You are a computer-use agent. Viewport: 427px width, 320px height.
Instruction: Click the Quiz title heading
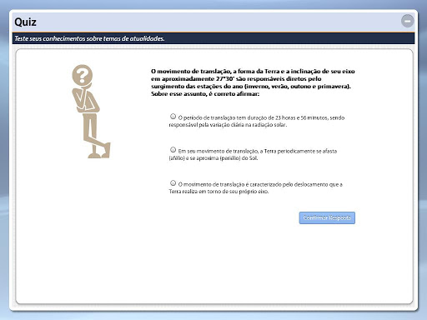(x=25, y=22)
